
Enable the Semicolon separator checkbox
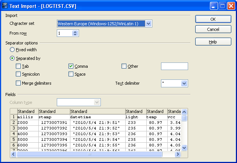pyautogui.click(x=18, y=74)
